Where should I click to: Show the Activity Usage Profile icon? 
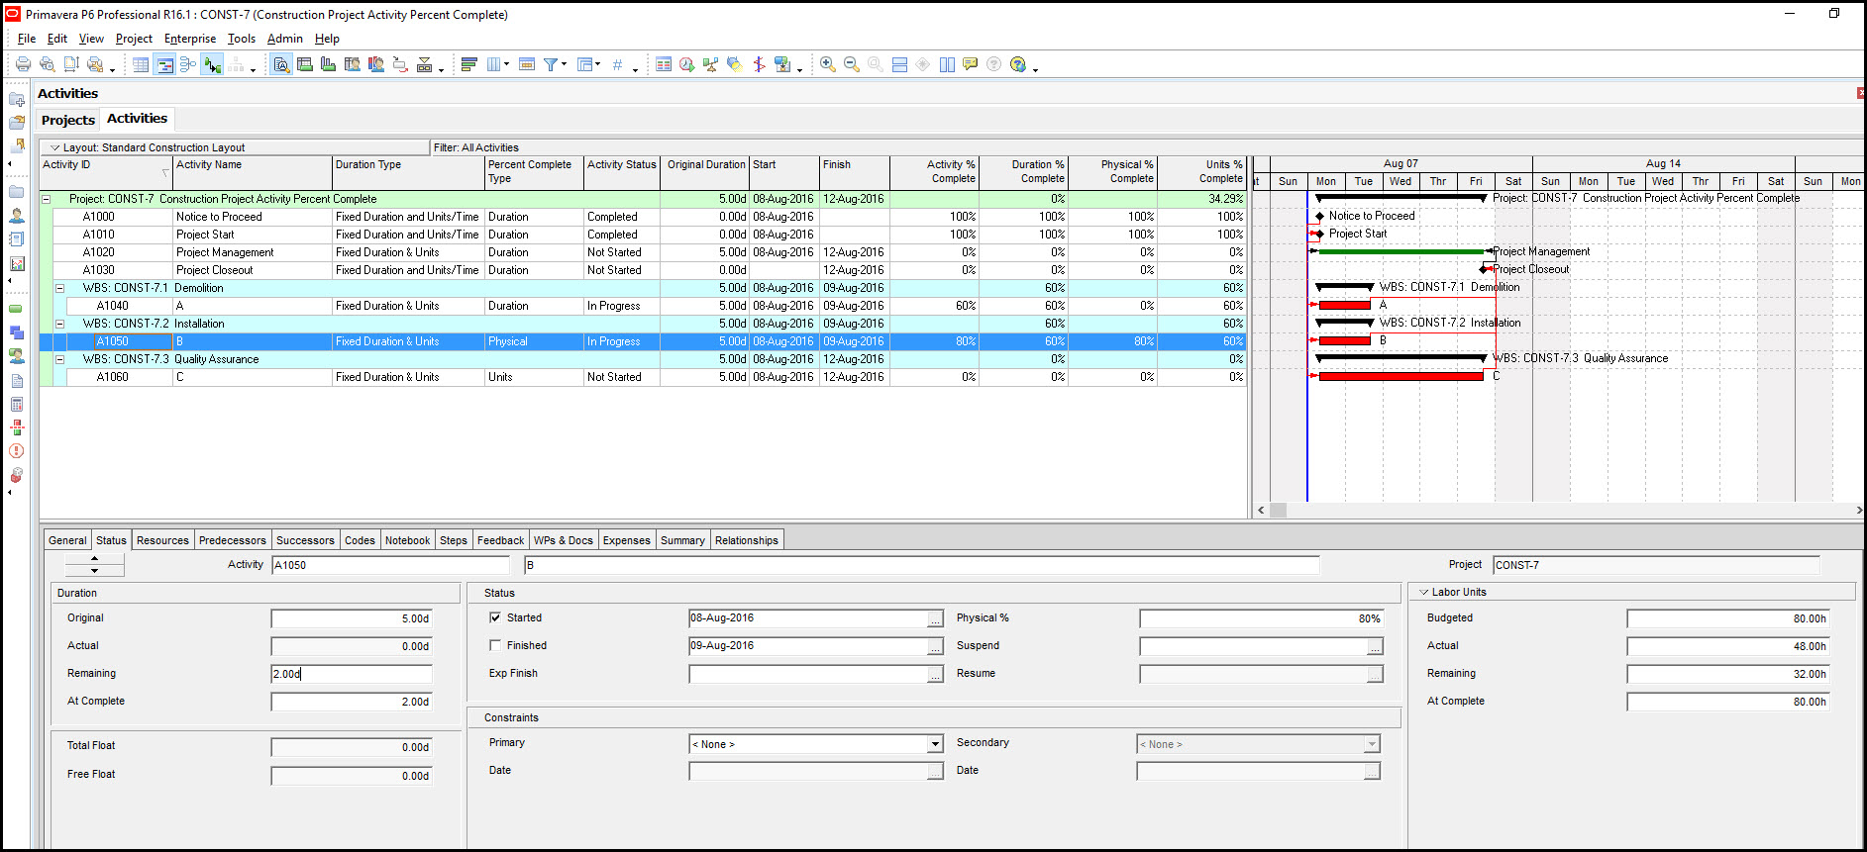point(328,64)
